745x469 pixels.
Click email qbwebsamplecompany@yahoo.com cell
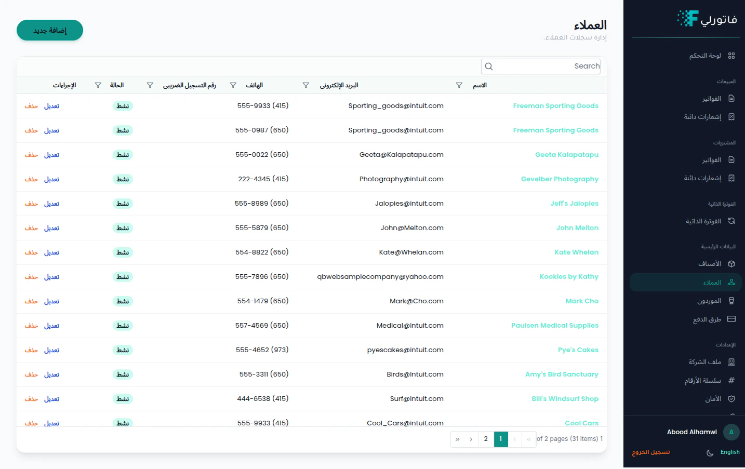380,277
